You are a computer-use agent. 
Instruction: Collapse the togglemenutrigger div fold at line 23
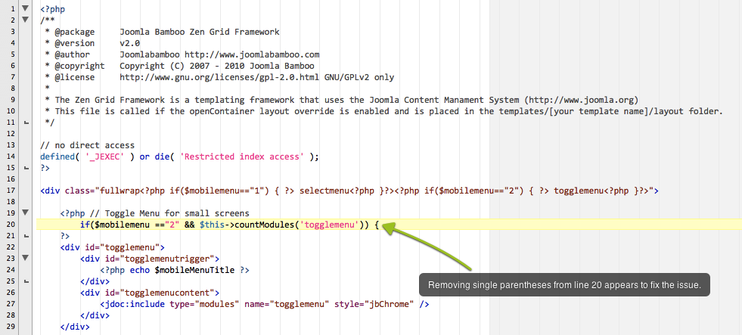click(26, 258)
